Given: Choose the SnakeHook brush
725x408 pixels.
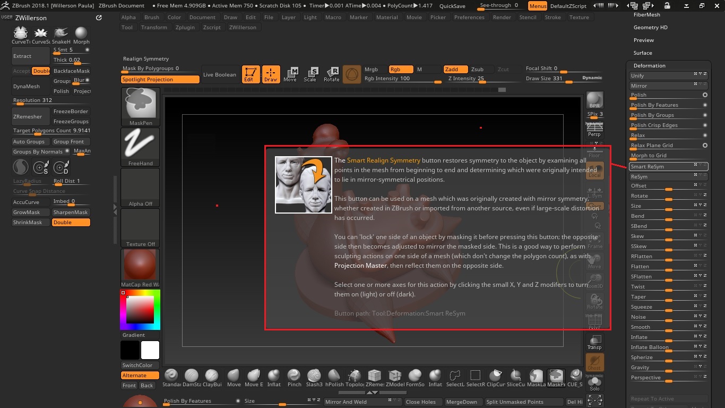Looking at the screenshot, I should tap(61, 36).
